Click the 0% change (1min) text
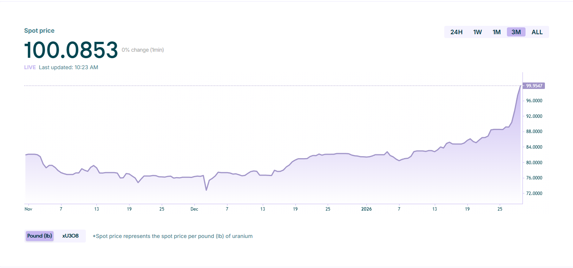This screenshot has height=268, width=573. click(x=143, y=50)
